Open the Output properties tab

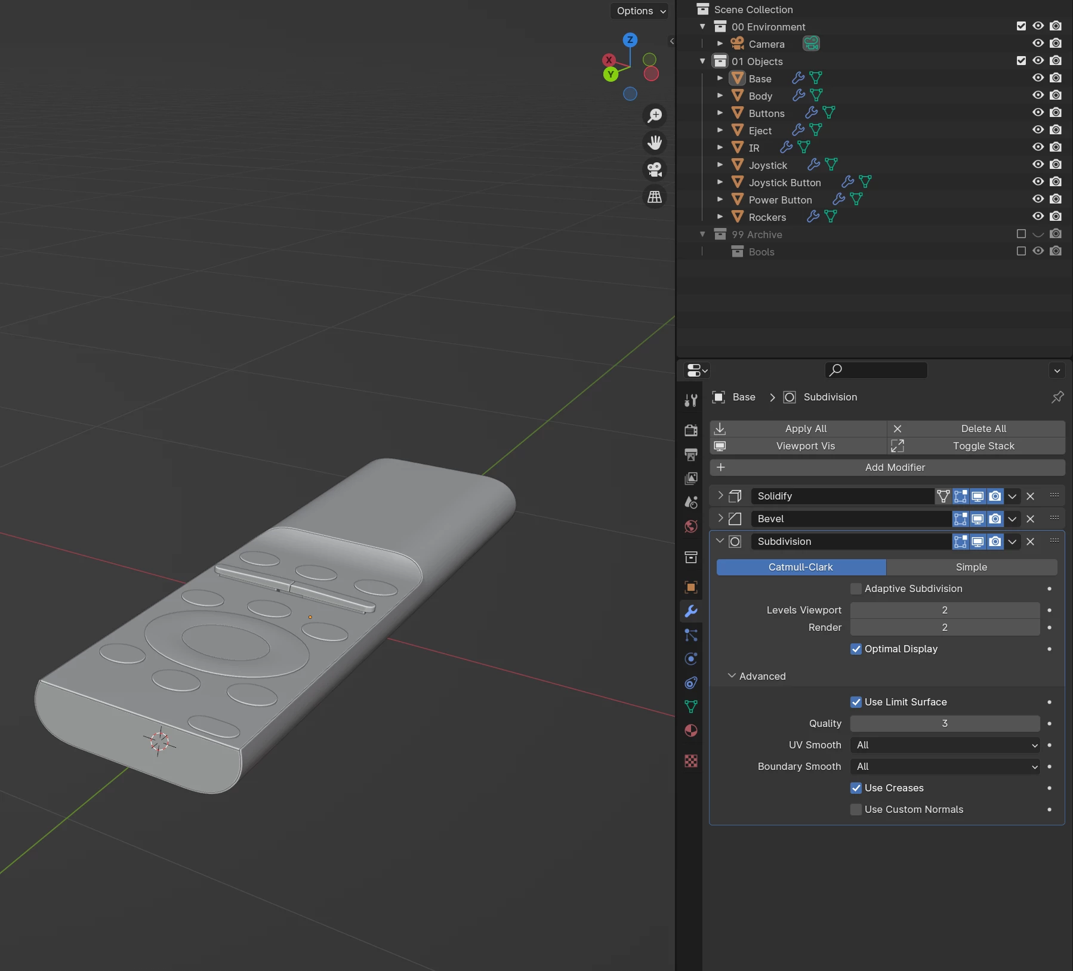click(691, 454)
